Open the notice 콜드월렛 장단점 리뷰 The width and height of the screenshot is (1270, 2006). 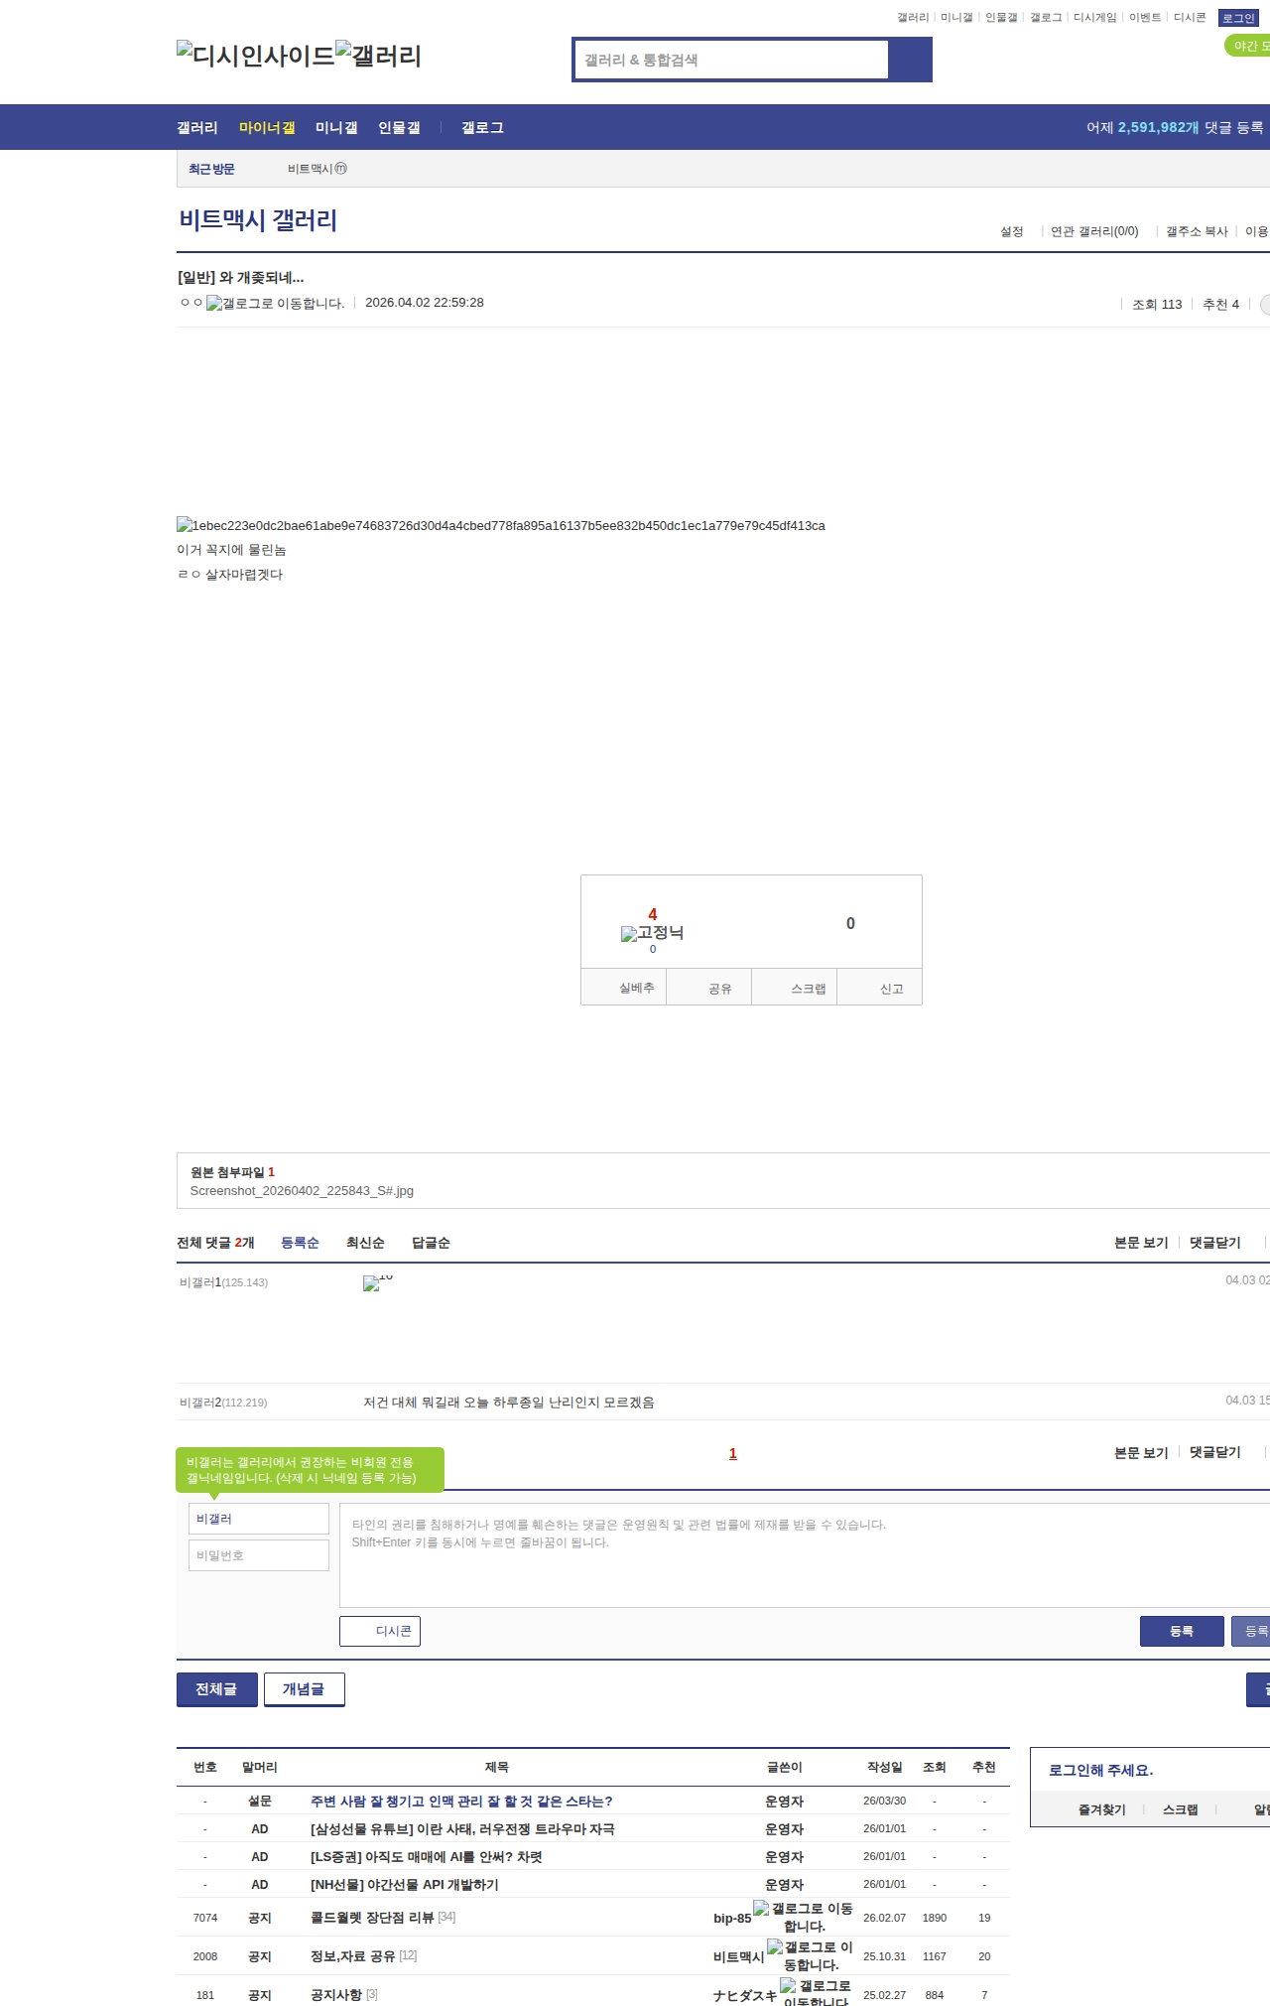point(372,1917)
